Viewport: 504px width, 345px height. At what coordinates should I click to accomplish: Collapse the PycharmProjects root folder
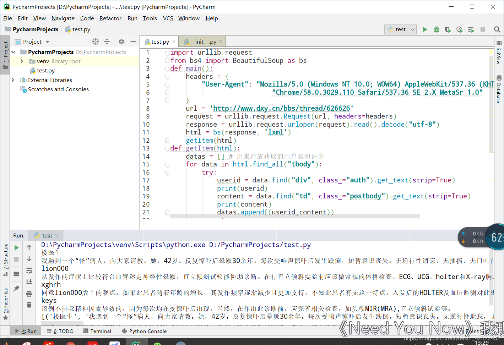tap(13, 52)
